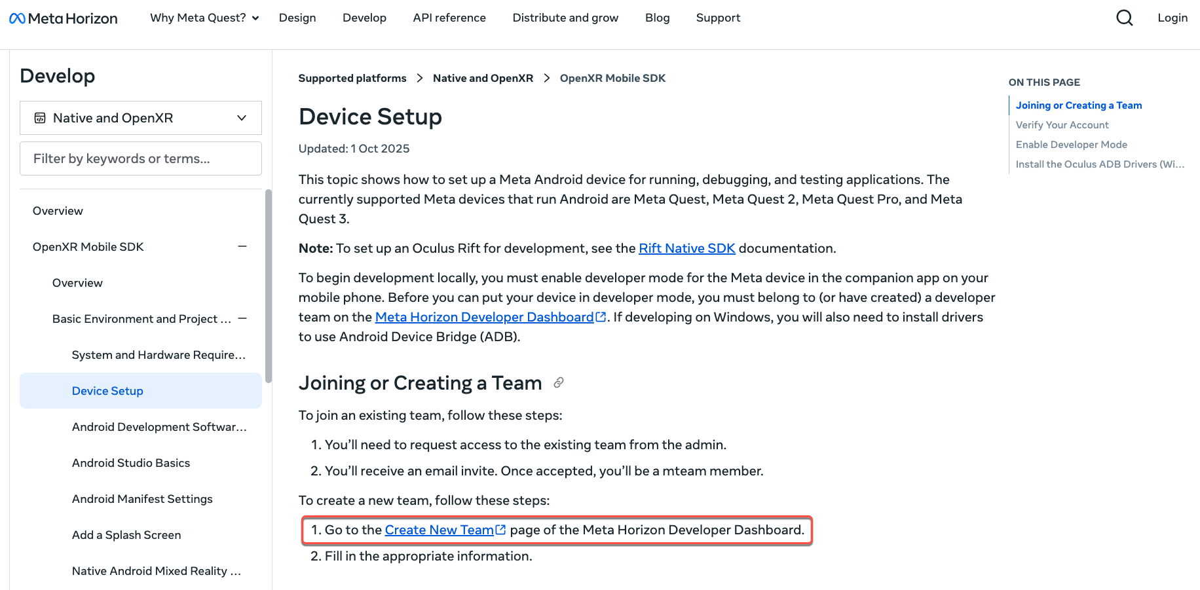Jump to Verify Your Account section
This screenshot has width=1200, height=590.
1062,124
